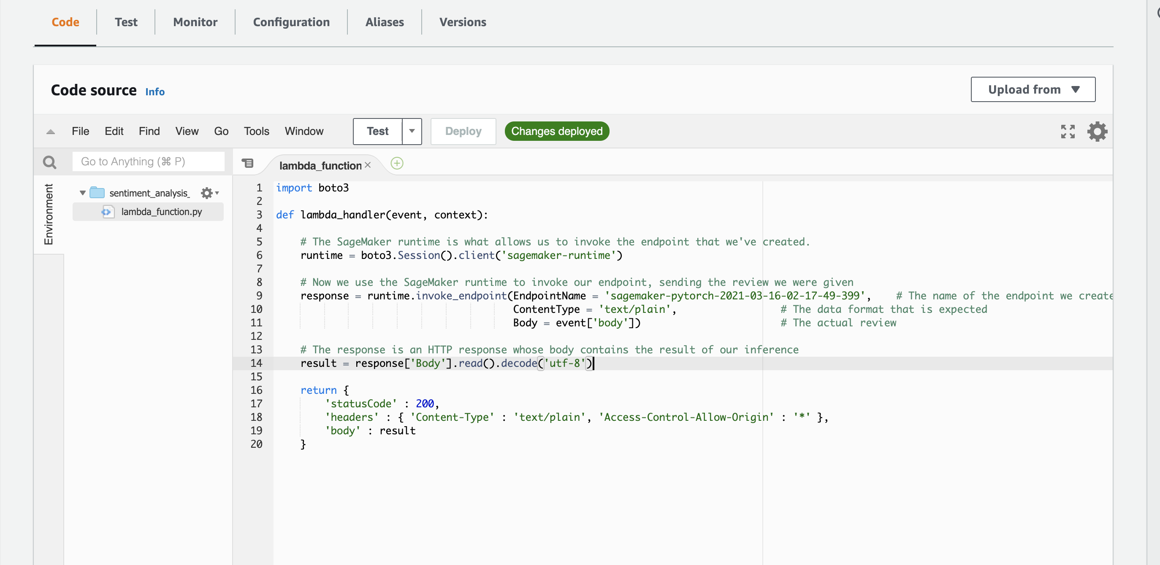Click the lambda_function.py file icon
Image resolution: width=1160 pixels, height=565 pixels.
point(107,212)
